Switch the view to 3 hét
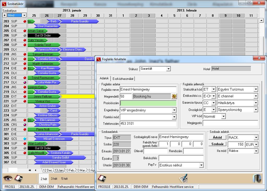267x191 pixels. [54, 179]
